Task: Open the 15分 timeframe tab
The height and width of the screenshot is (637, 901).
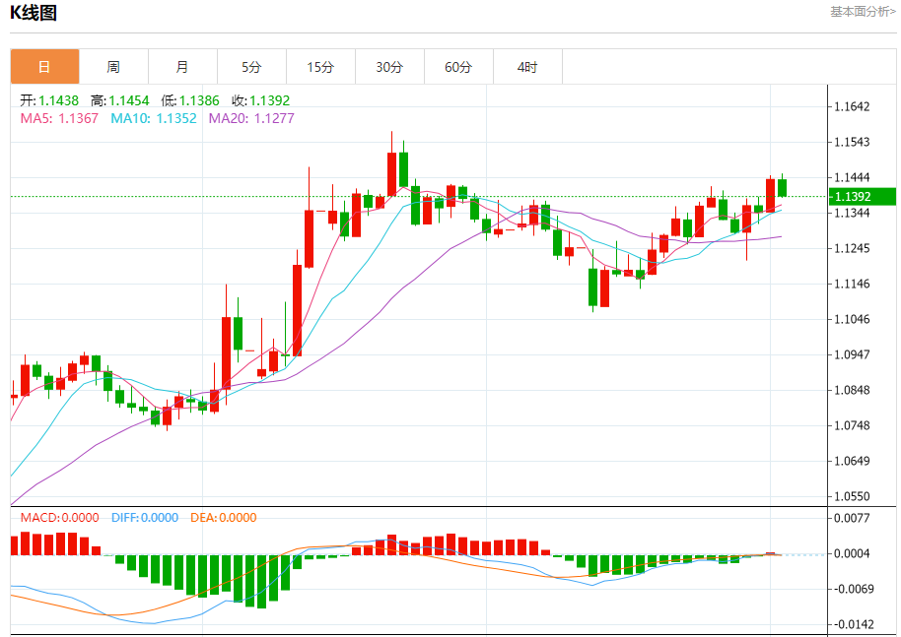Action: pyautogui.click(x=320, y=67)
